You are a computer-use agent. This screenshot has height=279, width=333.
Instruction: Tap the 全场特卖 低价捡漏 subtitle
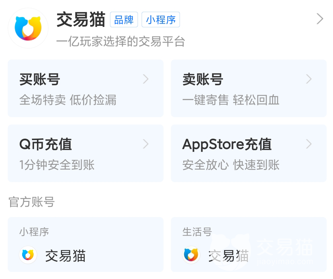[68, 100]
